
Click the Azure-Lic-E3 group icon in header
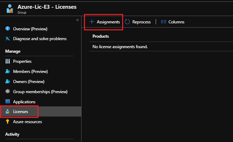click(x=10, y=9)
